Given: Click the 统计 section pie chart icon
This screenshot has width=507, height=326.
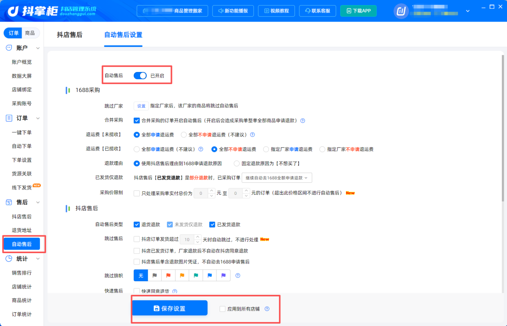Looking at the screenshot, I should pyautogui.click(x=9, y=259).
